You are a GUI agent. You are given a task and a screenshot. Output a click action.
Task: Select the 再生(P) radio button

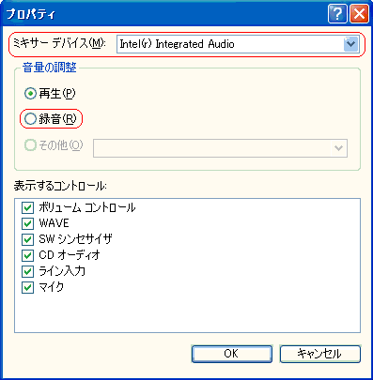tap(30, 93)
